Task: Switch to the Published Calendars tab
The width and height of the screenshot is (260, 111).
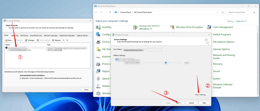Action: pos(67,36)
